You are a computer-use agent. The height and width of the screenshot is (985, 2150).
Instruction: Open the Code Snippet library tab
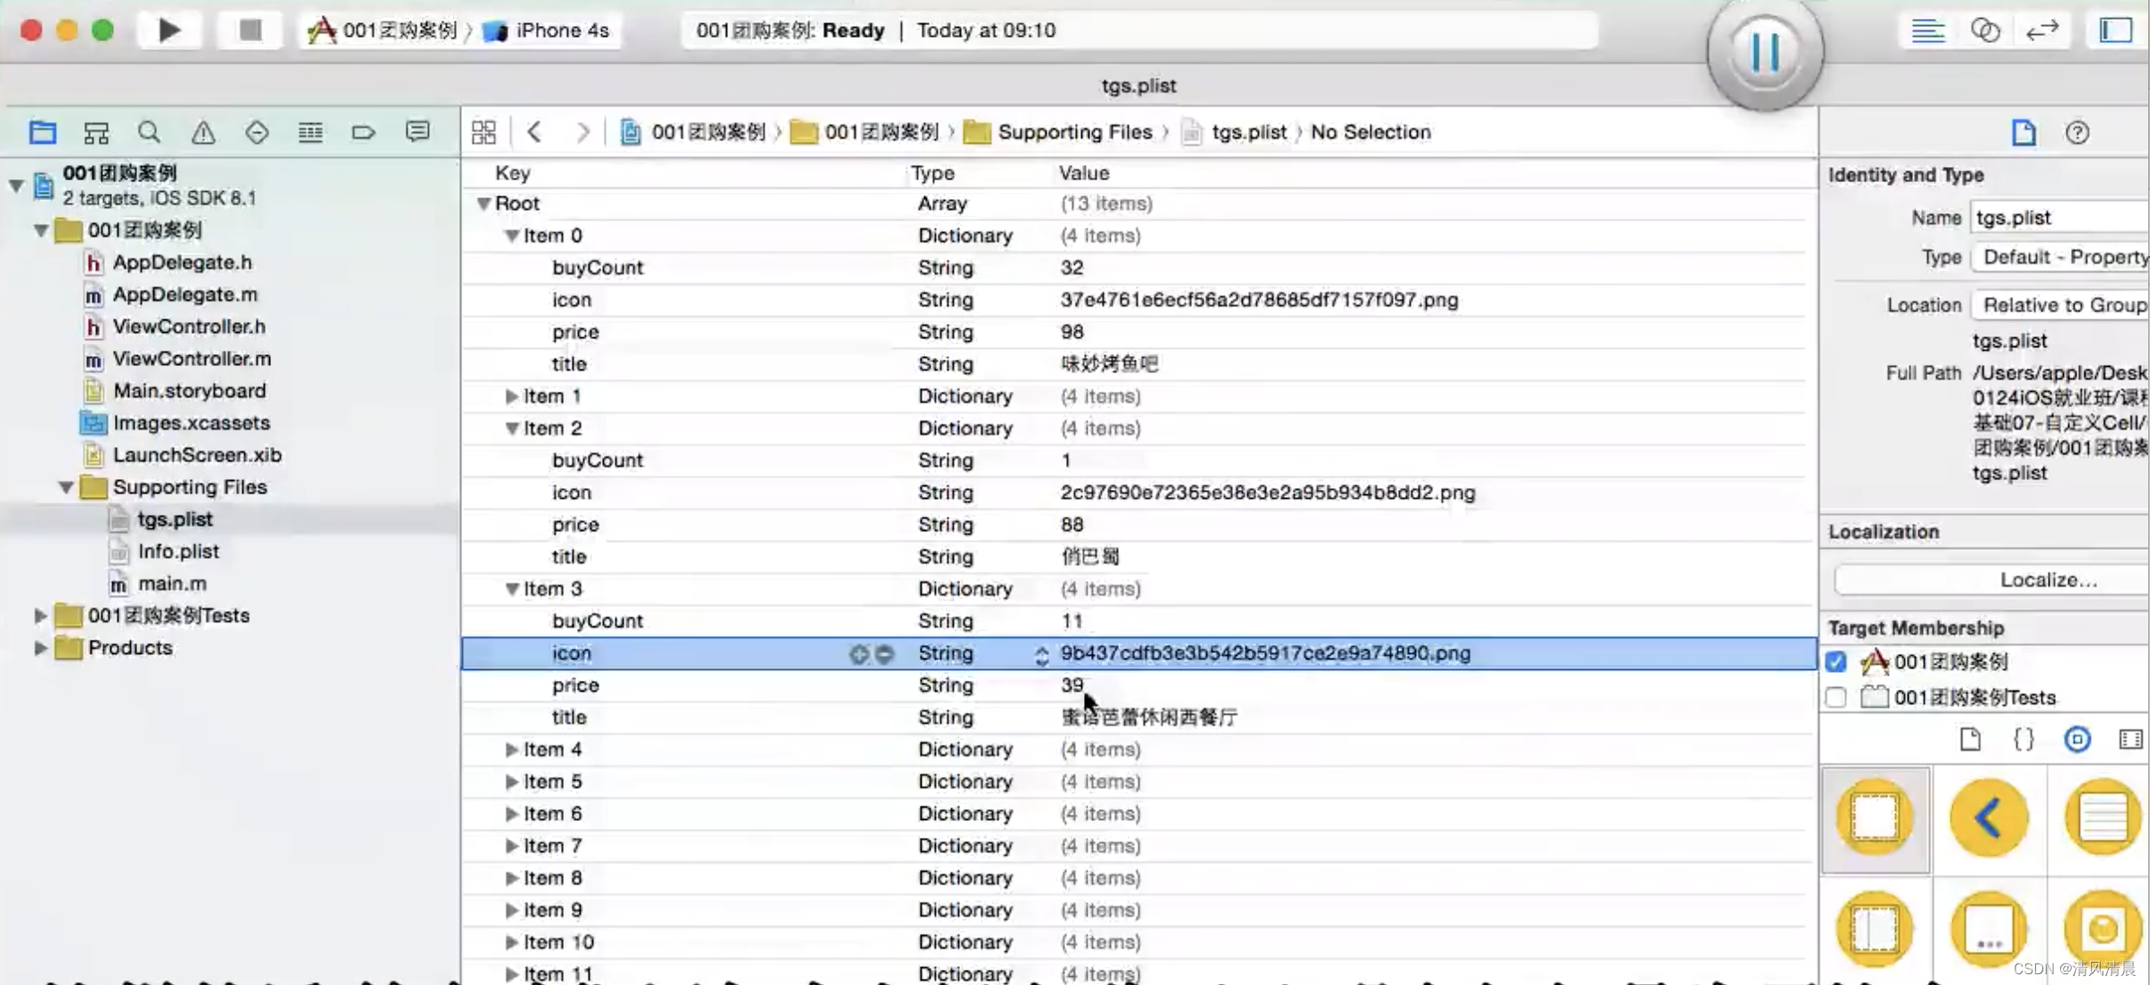(2023, 739)
